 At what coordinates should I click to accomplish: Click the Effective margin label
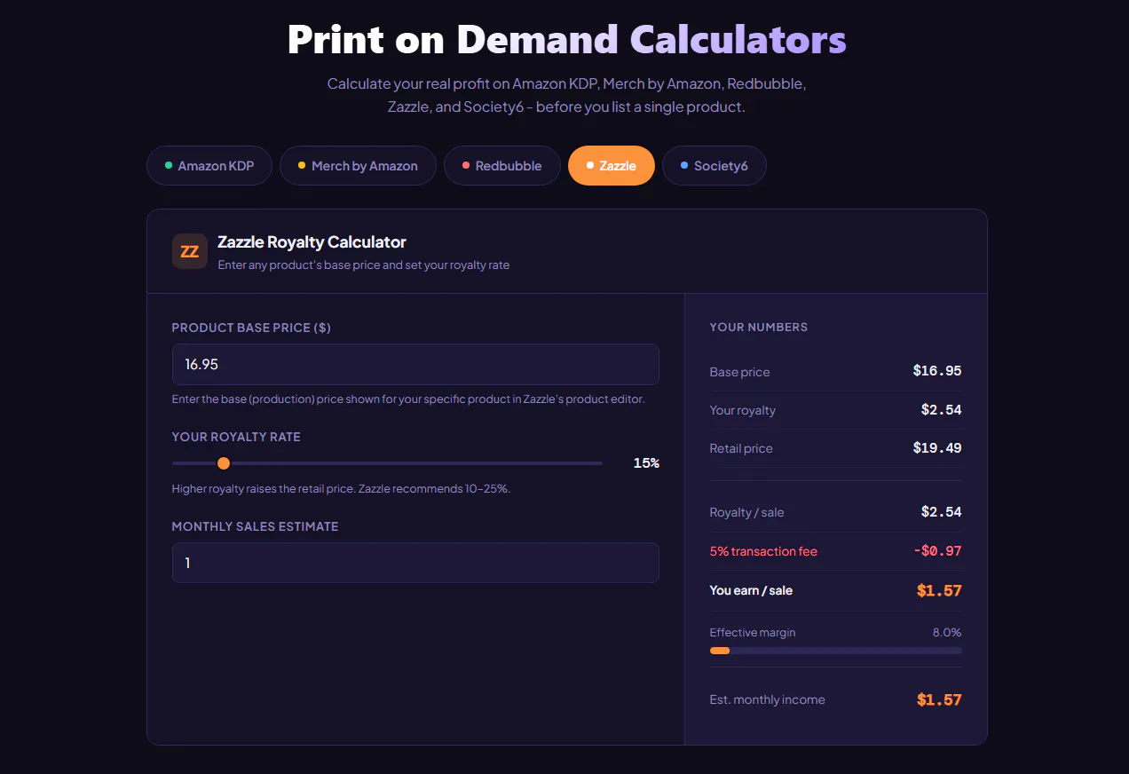coord(753,633)
